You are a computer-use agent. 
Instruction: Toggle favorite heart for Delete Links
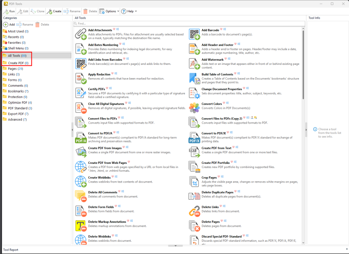point(221,206)
